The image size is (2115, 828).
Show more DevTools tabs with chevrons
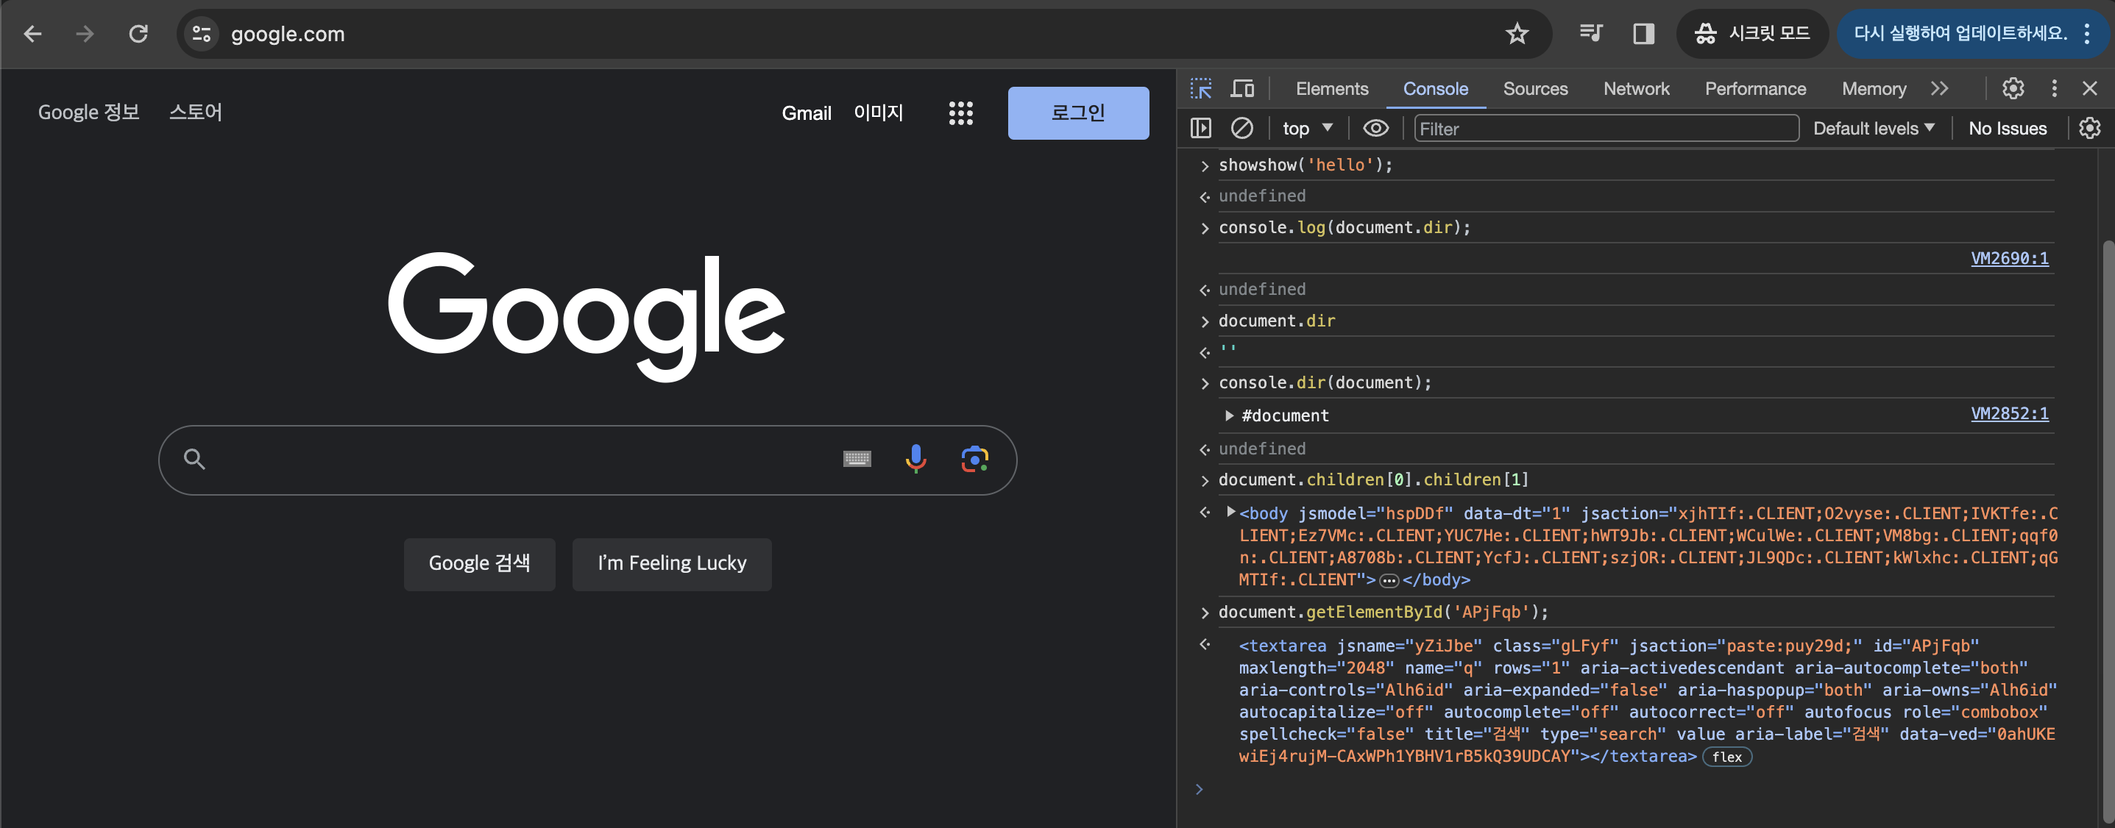pos(1939,89)
